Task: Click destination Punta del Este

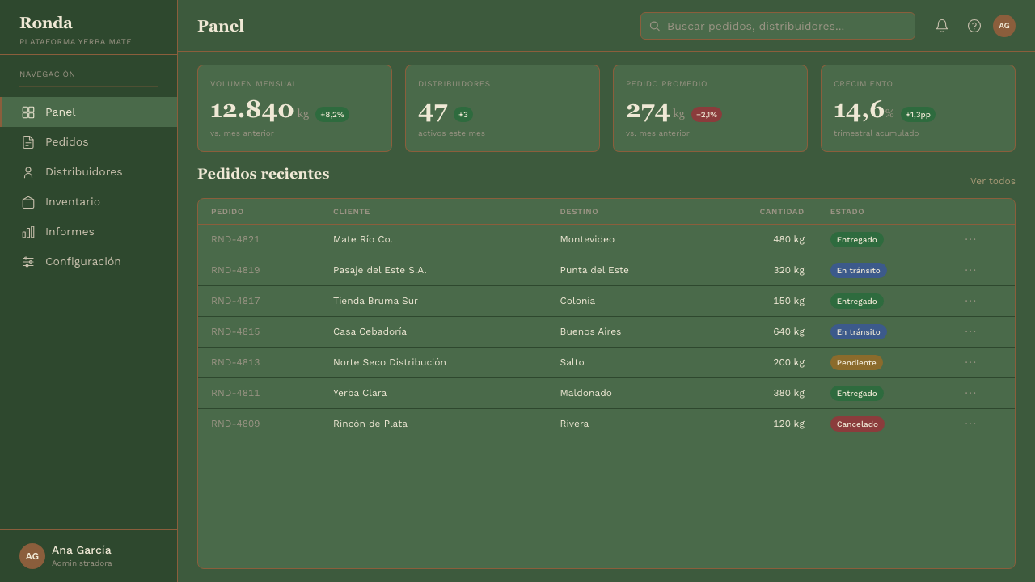Action: point(594,270)
